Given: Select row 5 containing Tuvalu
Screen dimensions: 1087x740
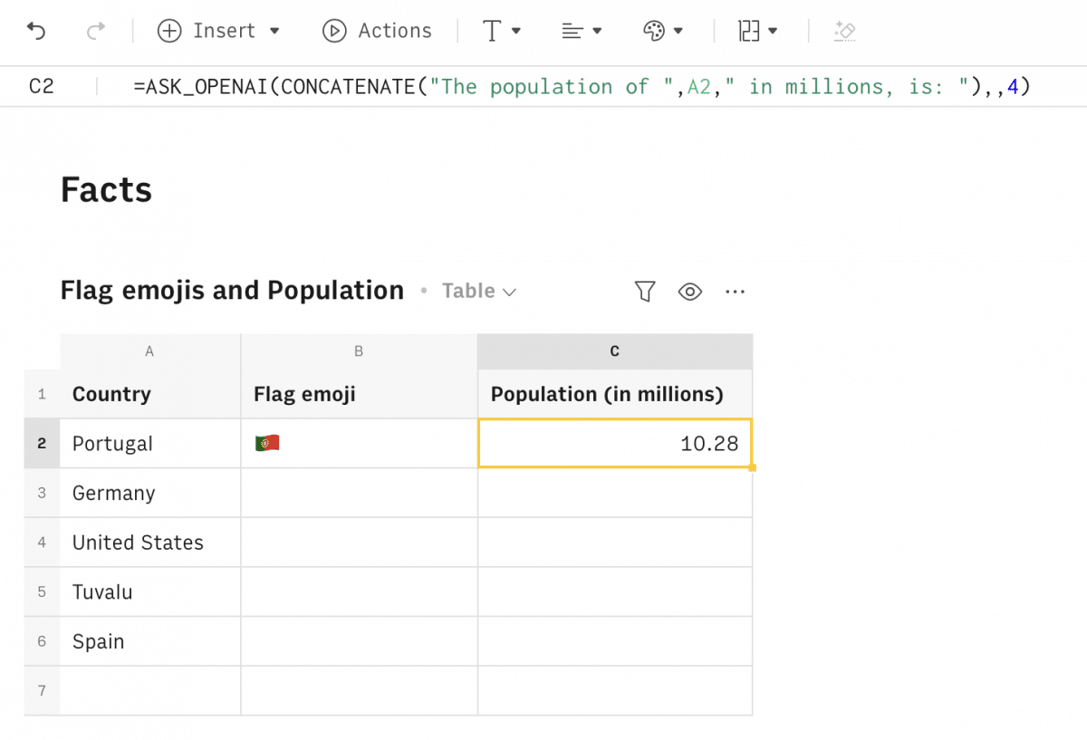Looking at the screenshot, I should coord(41,591).
